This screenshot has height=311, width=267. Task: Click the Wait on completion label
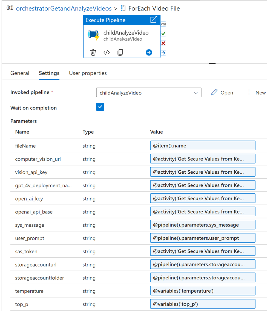(x=34, y=108)
